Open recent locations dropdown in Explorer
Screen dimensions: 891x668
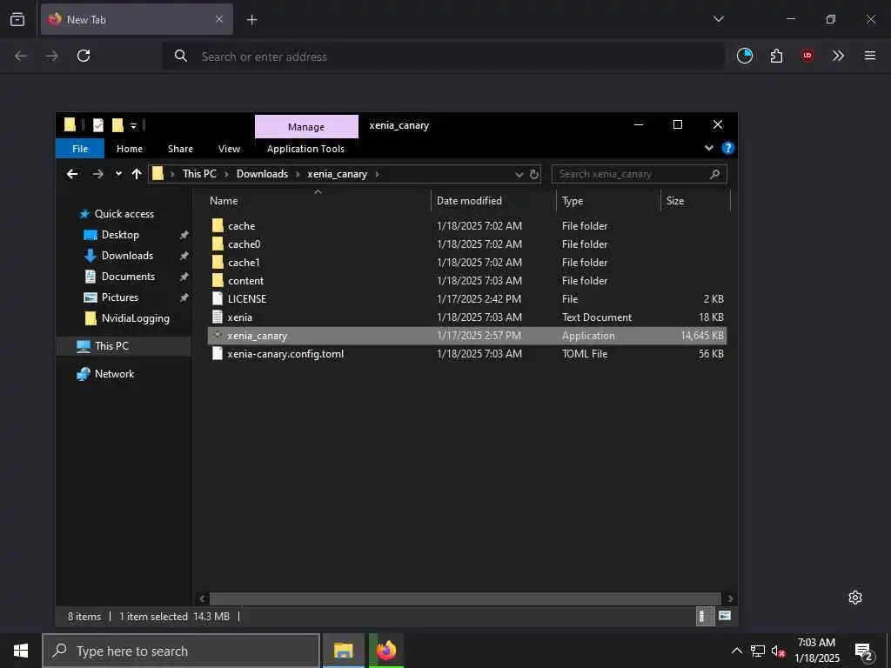tap(118, 174)
